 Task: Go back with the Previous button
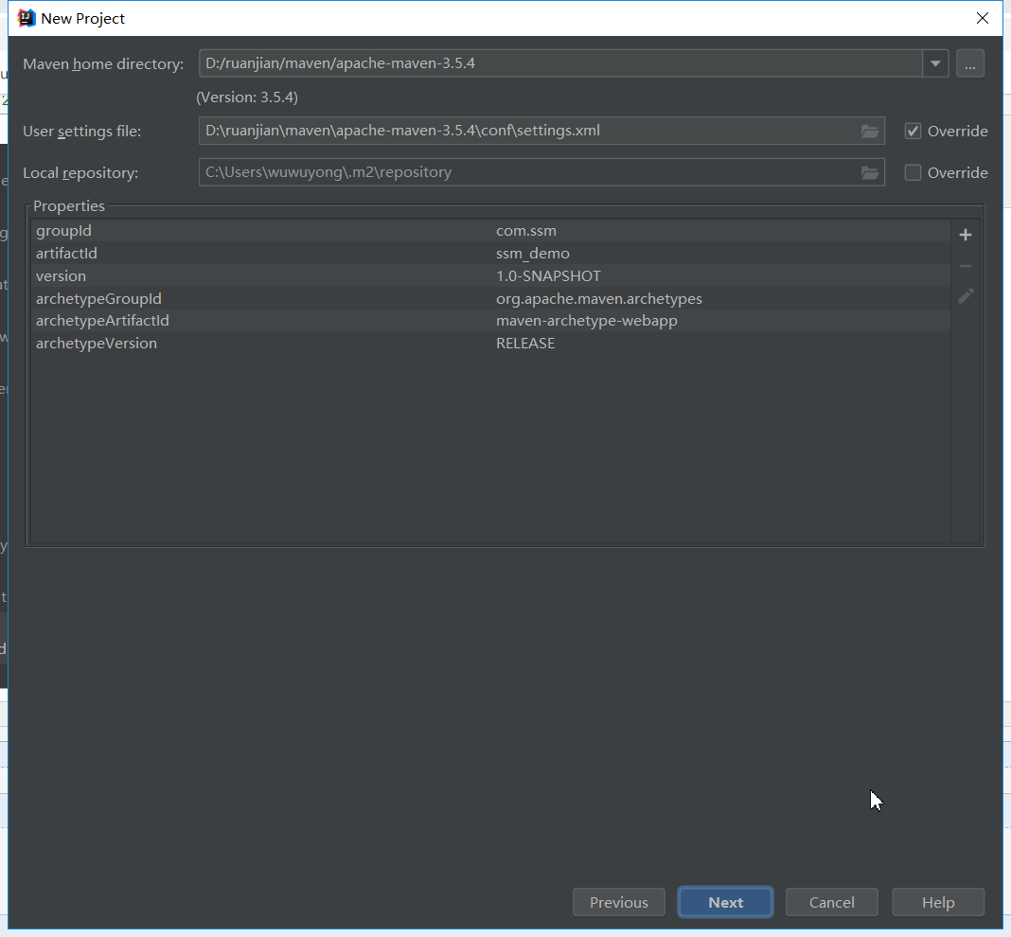pyautogui.click(x=619, y=902)
